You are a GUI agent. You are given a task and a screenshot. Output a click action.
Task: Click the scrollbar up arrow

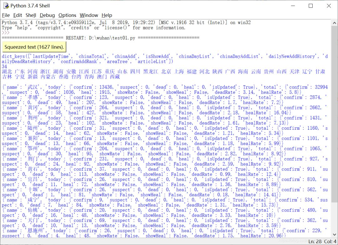click(x=334, y=23)
